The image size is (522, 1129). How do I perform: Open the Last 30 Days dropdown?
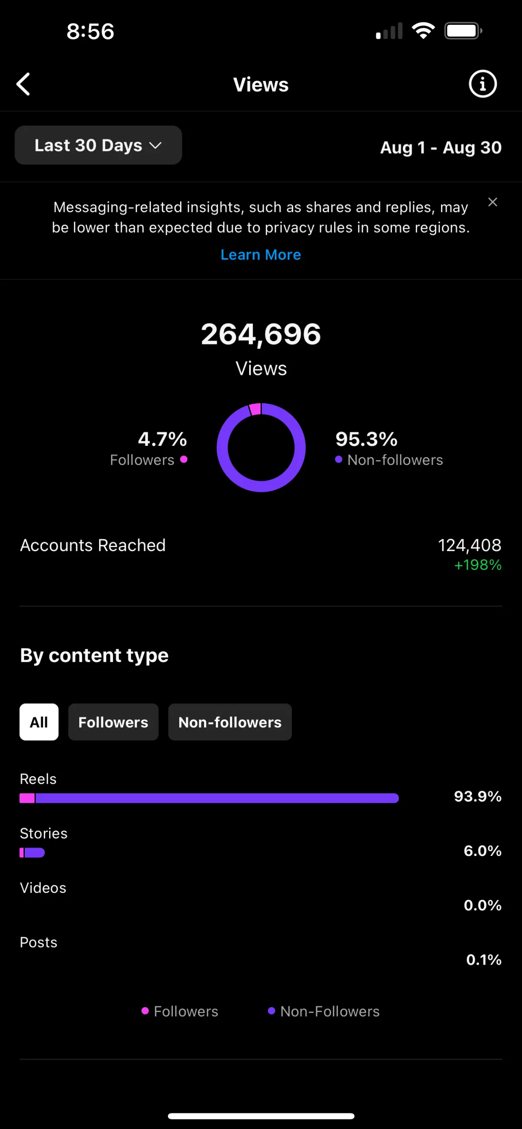click(98, 145)
